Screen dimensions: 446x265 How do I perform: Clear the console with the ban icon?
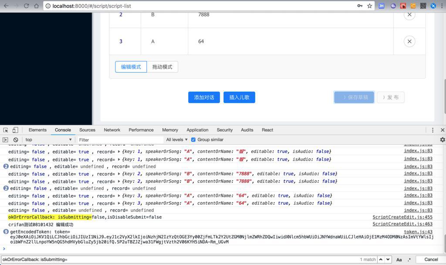(x=16, y=139)
